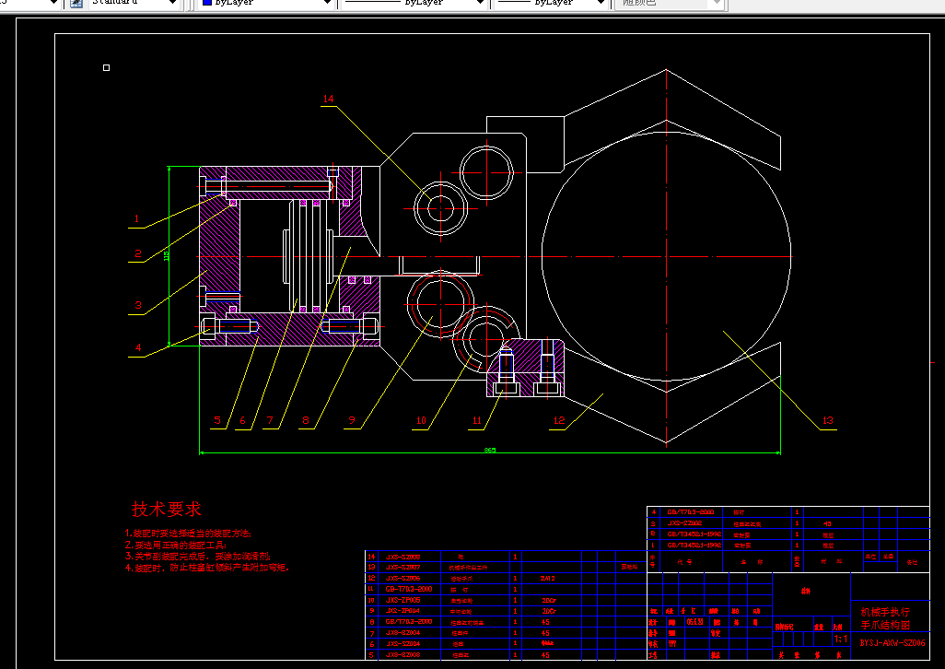Click the 1:1 scale cell

pos(841,639)
